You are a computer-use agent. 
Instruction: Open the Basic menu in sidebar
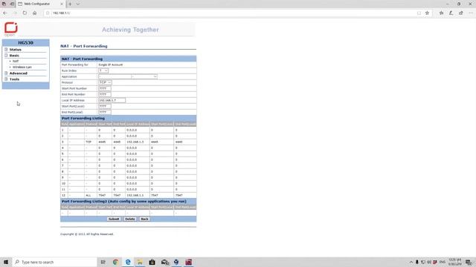[14, 56]
